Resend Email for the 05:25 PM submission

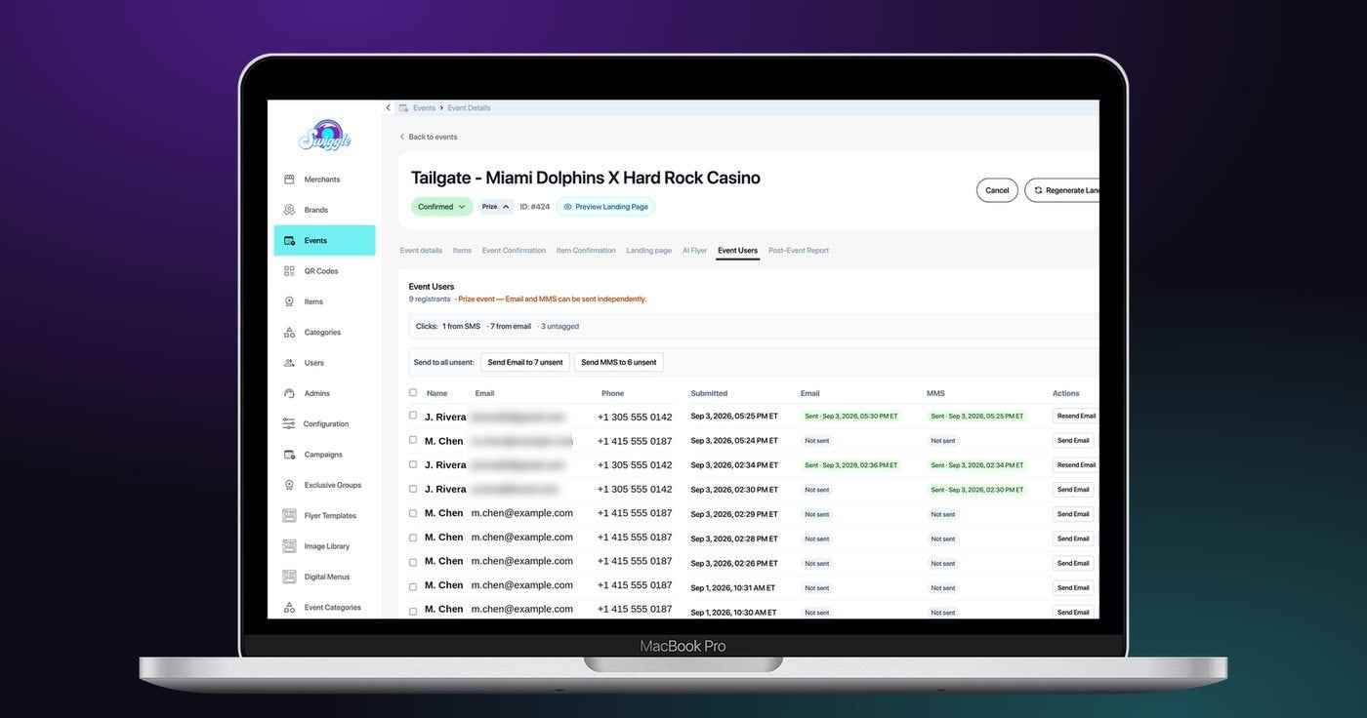[x=1075, y=416]
